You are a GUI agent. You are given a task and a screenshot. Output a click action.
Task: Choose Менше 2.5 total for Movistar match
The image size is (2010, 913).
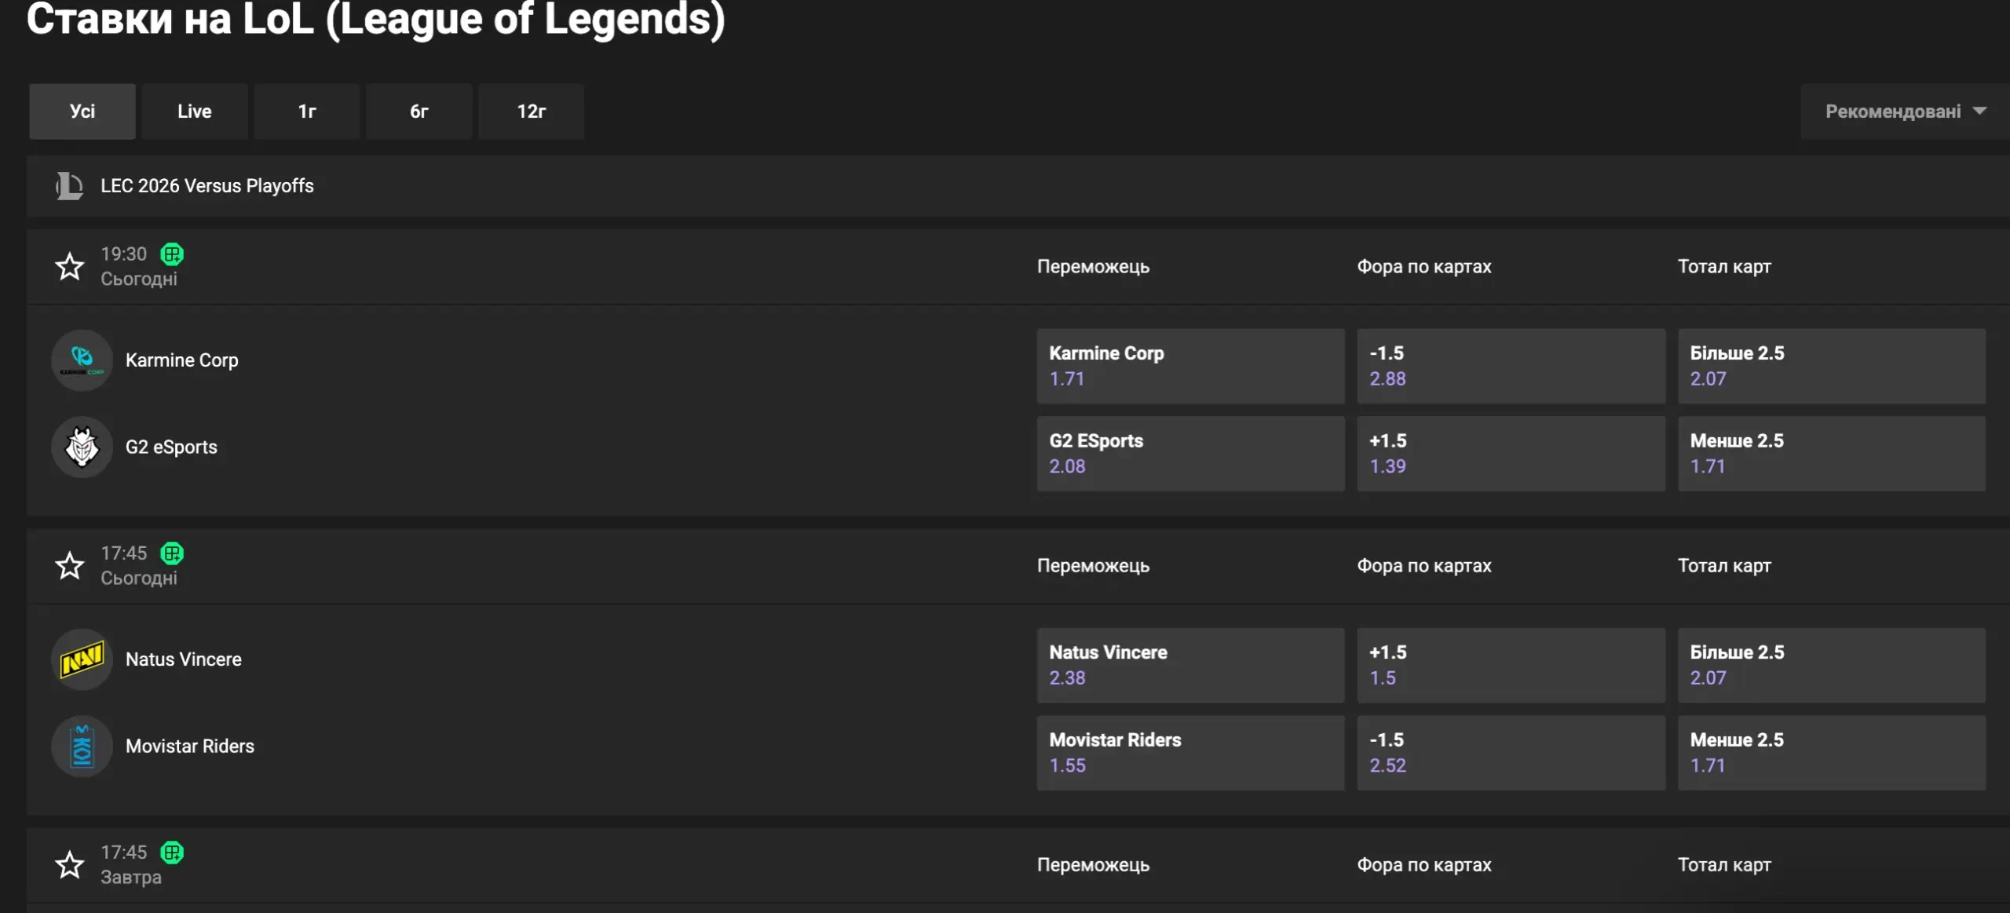(x=1831, y=753)
